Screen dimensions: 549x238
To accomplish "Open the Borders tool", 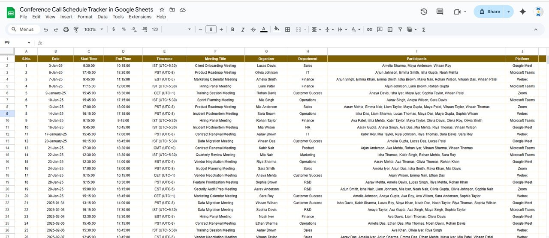I will point(287,30).
